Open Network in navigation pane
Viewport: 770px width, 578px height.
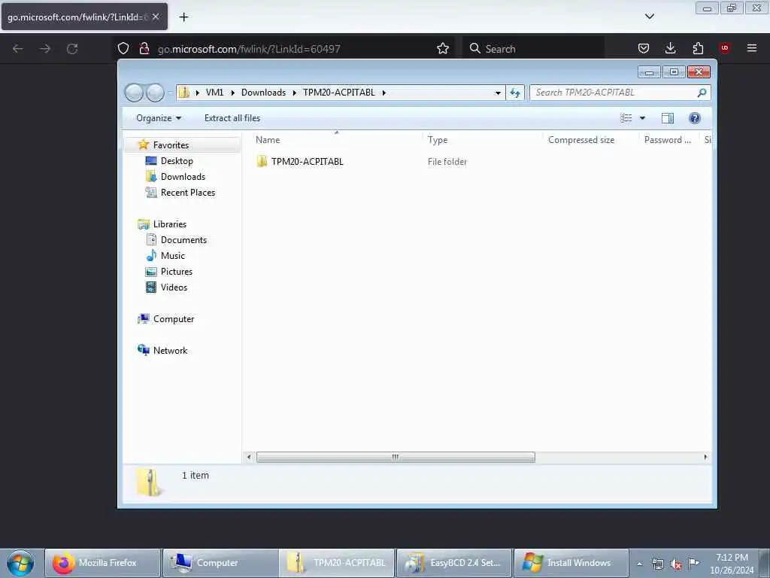click(170, 351)
